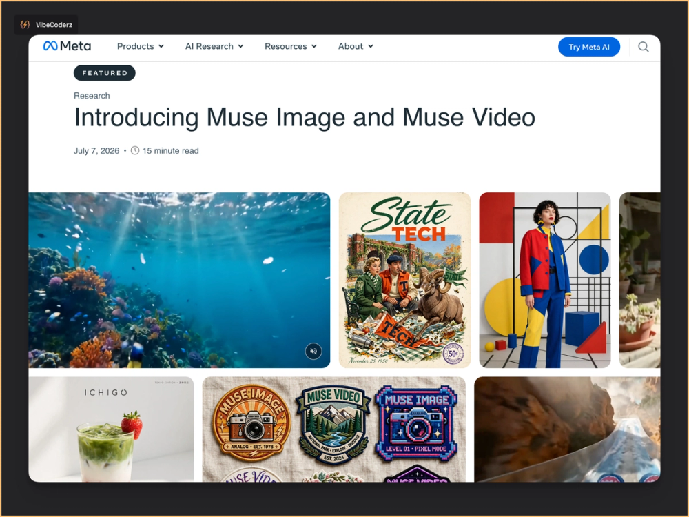Click the VibeCoderz badge icon
689x517 pixels.
[25, 25]
